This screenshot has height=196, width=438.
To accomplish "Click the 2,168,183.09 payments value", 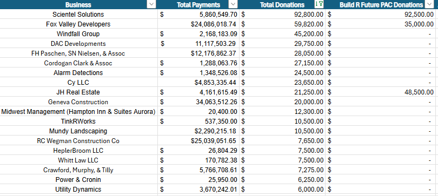I will [218, 34].
